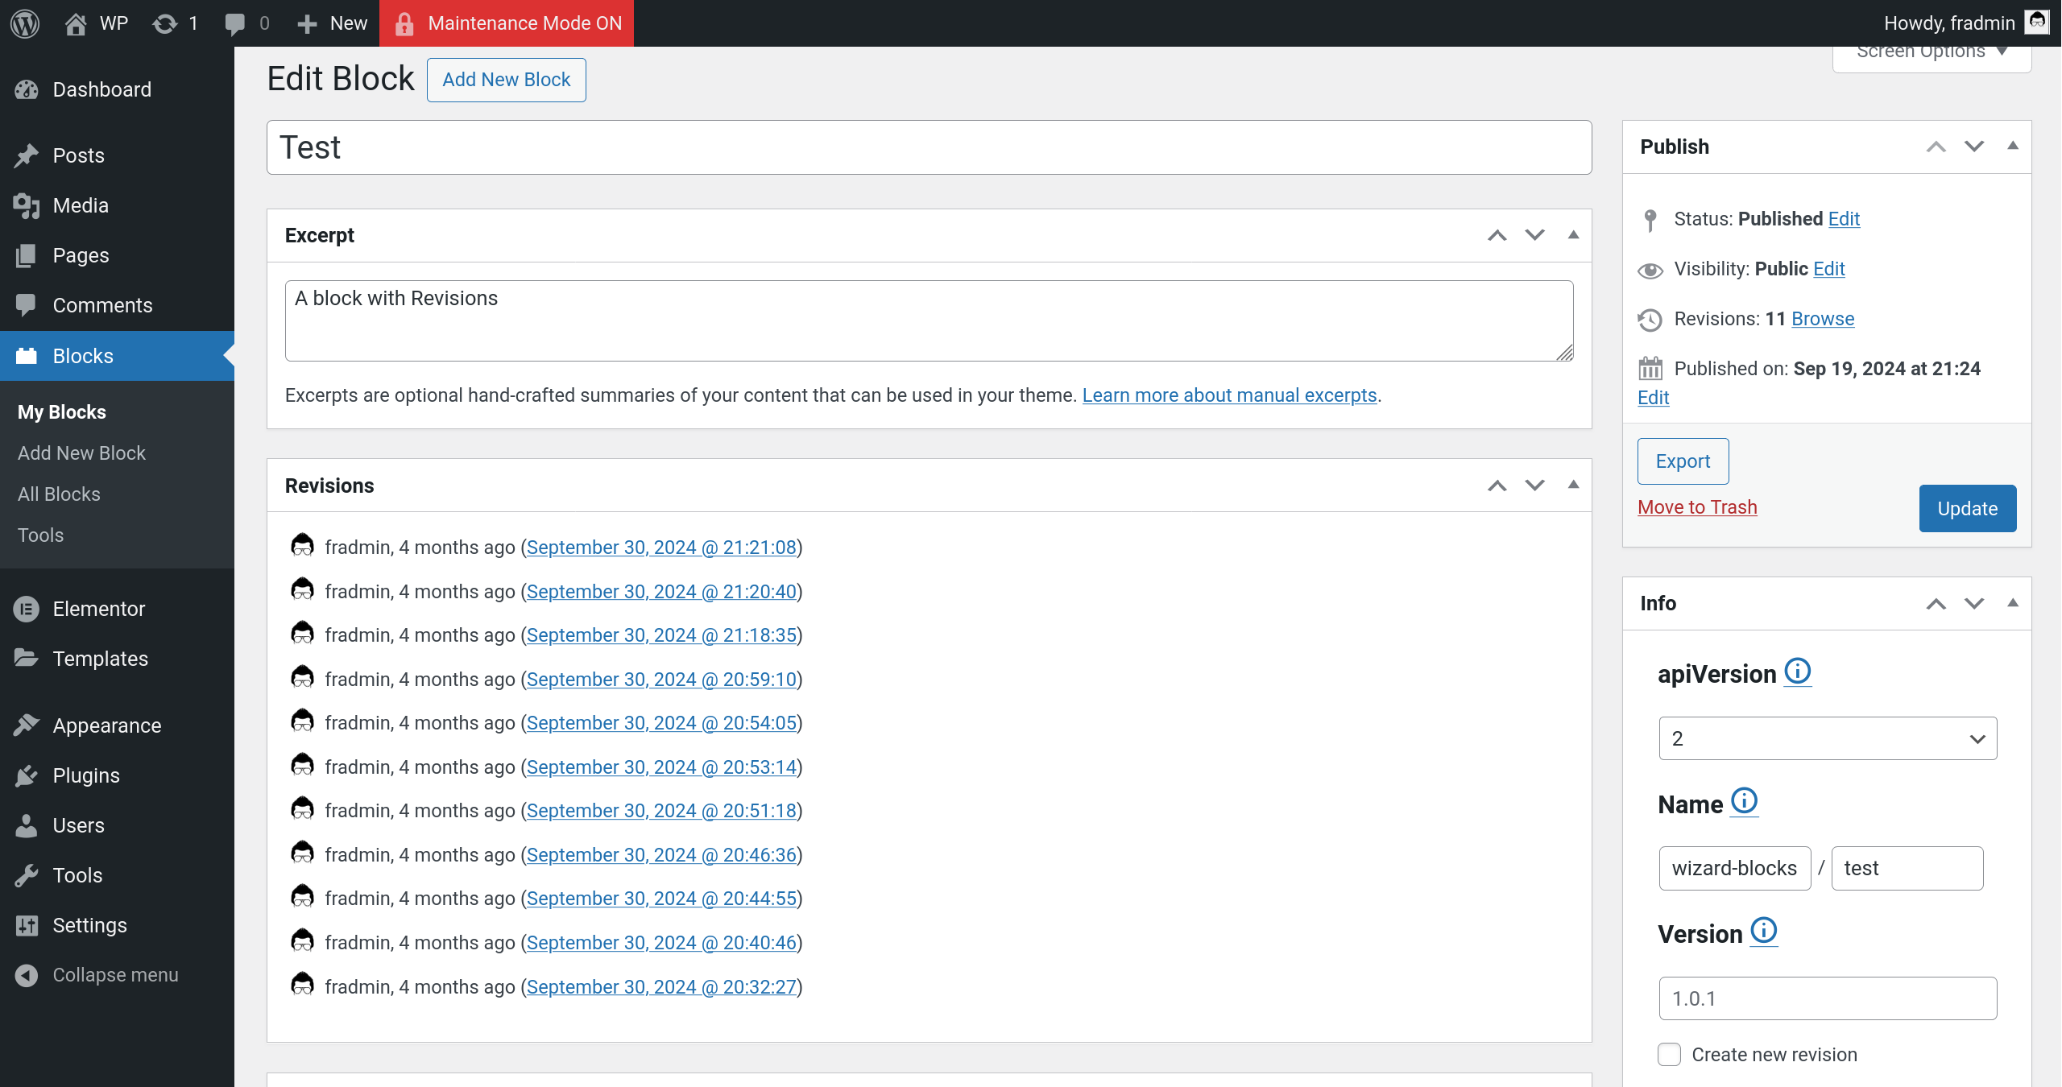Enable the Create new revision checkbox
The width and height of the screenshot is (2062, 1087).
point(1670,1054)
